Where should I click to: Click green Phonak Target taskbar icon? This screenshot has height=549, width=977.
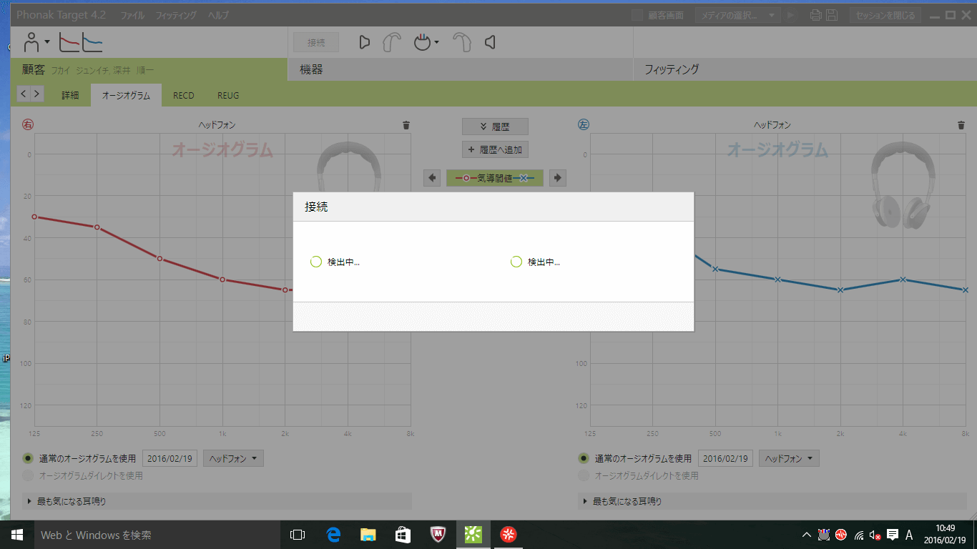(x=473, y=535)
